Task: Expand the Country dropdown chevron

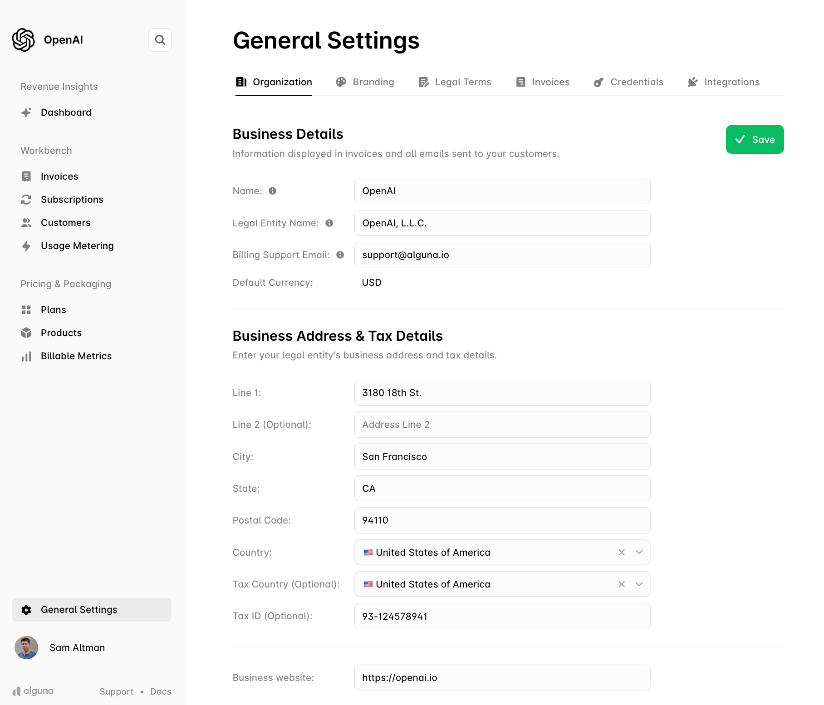Action: [x=639, y=552]
